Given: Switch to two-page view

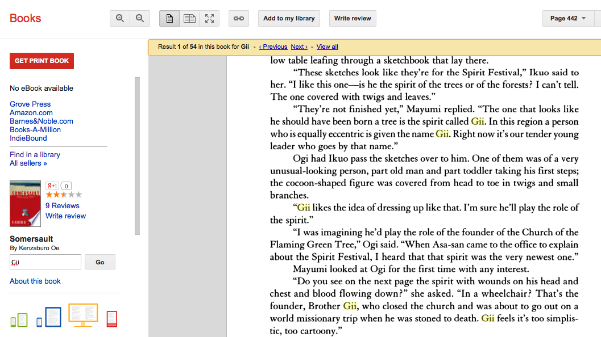Looking at the screenshot, I should 189,18.
